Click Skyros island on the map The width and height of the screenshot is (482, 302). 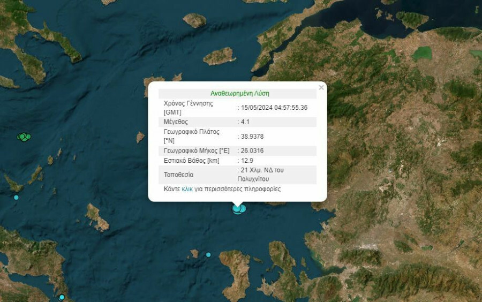click(96, 217)
